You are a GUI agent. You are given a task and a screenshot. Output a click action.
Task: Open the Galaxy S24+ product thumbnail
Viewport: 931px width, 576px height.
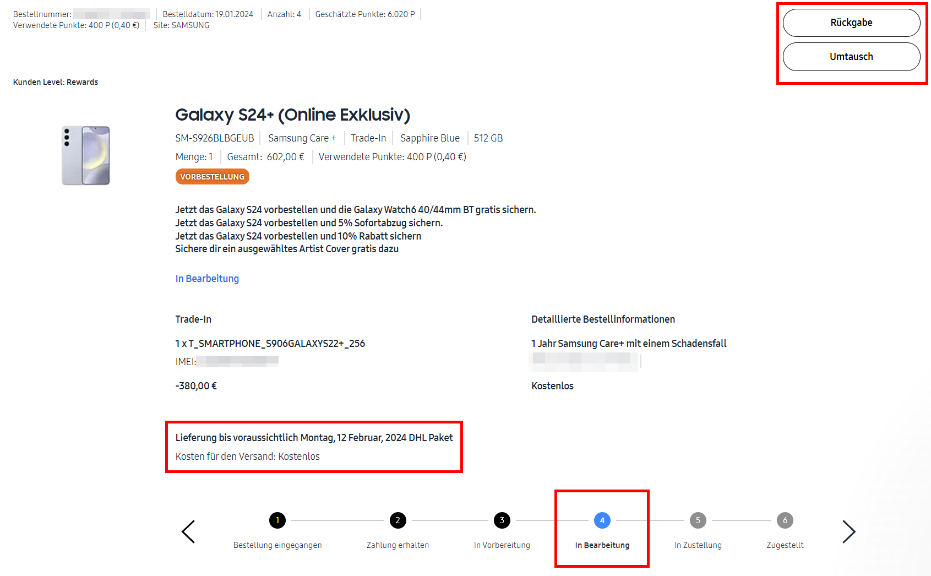[x=86, y=155]
